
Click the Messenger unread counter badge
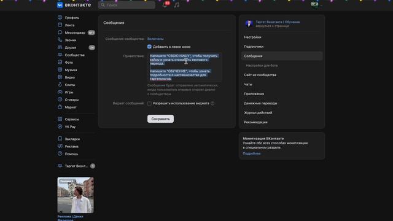coord(91,33)
